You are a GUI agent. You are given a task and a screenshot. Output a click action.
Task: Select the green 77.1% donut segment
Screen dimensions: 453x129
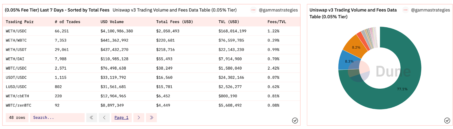pyautogui.click(x=402, y=93)
